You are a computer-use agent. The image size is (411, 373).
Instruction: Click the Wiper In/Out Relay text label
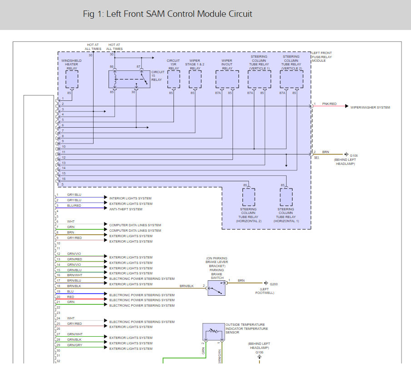point(227,64)
